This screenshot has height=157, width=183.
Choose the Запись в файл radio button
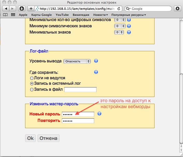coord(32,90)
